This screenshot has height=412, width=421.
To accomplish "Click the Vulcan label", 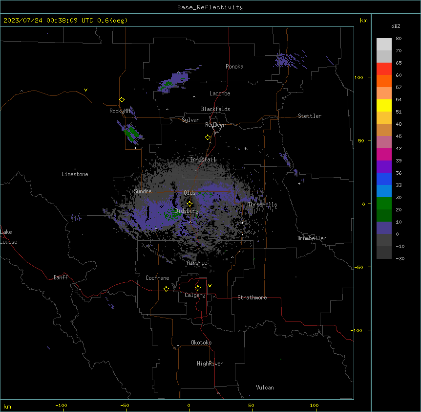I will pyautogui.click(x=265, y=388).
